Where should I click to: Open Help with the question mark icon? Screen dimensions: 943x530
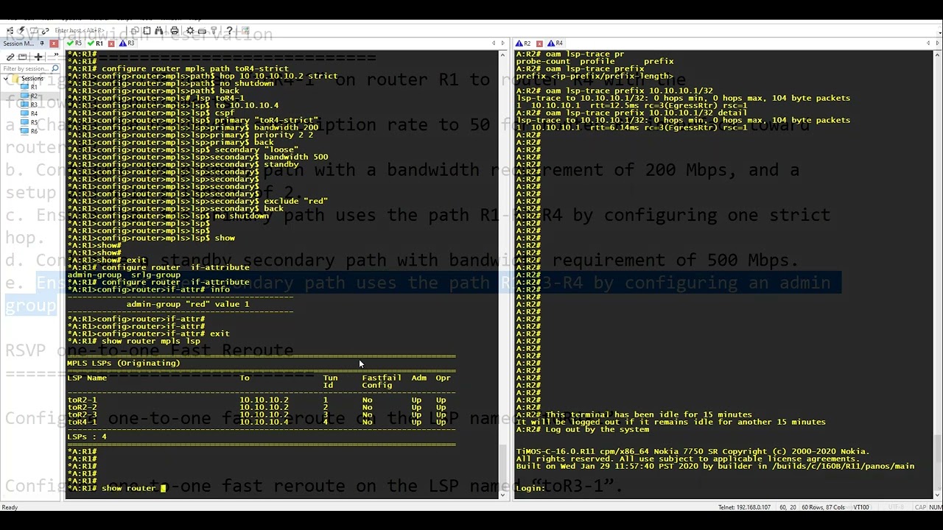click(229, 31)
